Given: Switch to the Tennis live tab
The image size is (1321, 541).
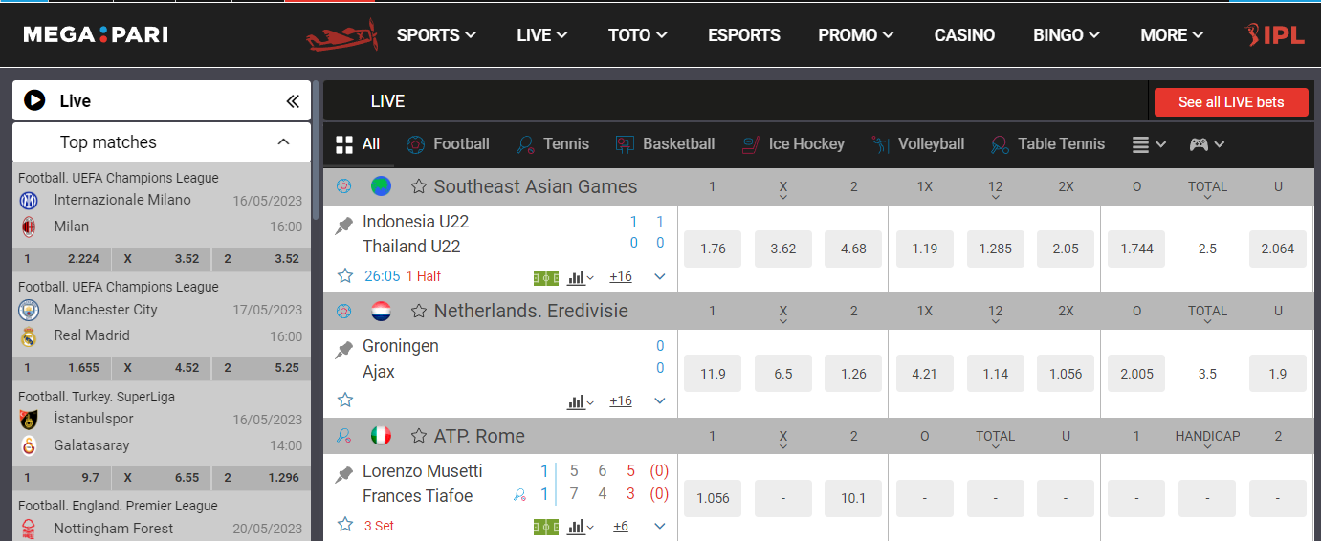Looking at the screenshot, I should coord(553,144).
